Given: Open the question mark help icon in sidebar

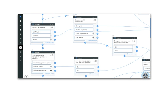Looking at the screenshot, I should (x=21, y=56).
